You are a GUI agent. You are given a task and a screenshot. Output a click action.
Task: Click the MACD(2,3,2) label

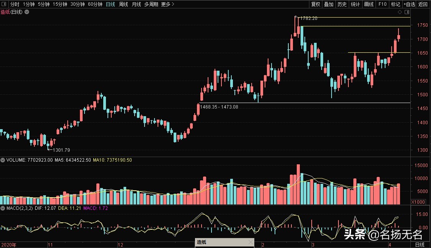coord(20,208)
